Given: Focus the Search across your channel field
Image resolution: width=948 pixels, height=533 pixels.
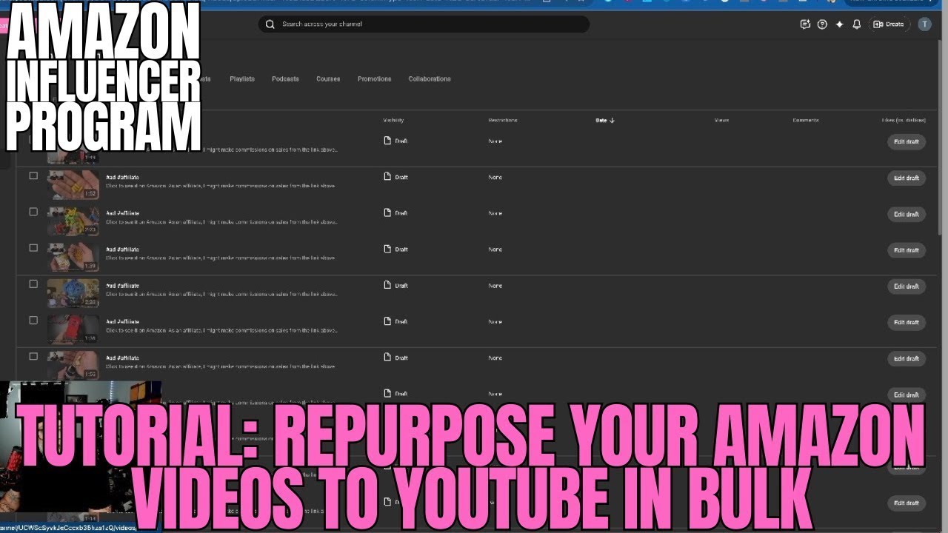Looking at the screenshot, I should tap(424, 24).
